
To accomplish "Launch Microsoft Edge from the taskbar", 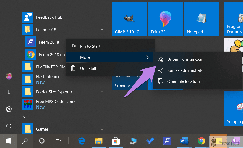I will tap(82, 141).
